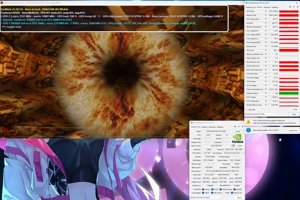This screenshot has height=200, width=300.
Task: Open the Fan 1 Speed (RPM) sensor dropdown
Action: (x=265, y=34)
